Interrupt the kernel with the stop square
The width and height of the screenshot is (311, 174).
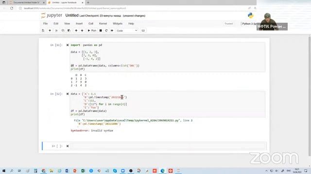pyautogui.click(x=101, y=30)
